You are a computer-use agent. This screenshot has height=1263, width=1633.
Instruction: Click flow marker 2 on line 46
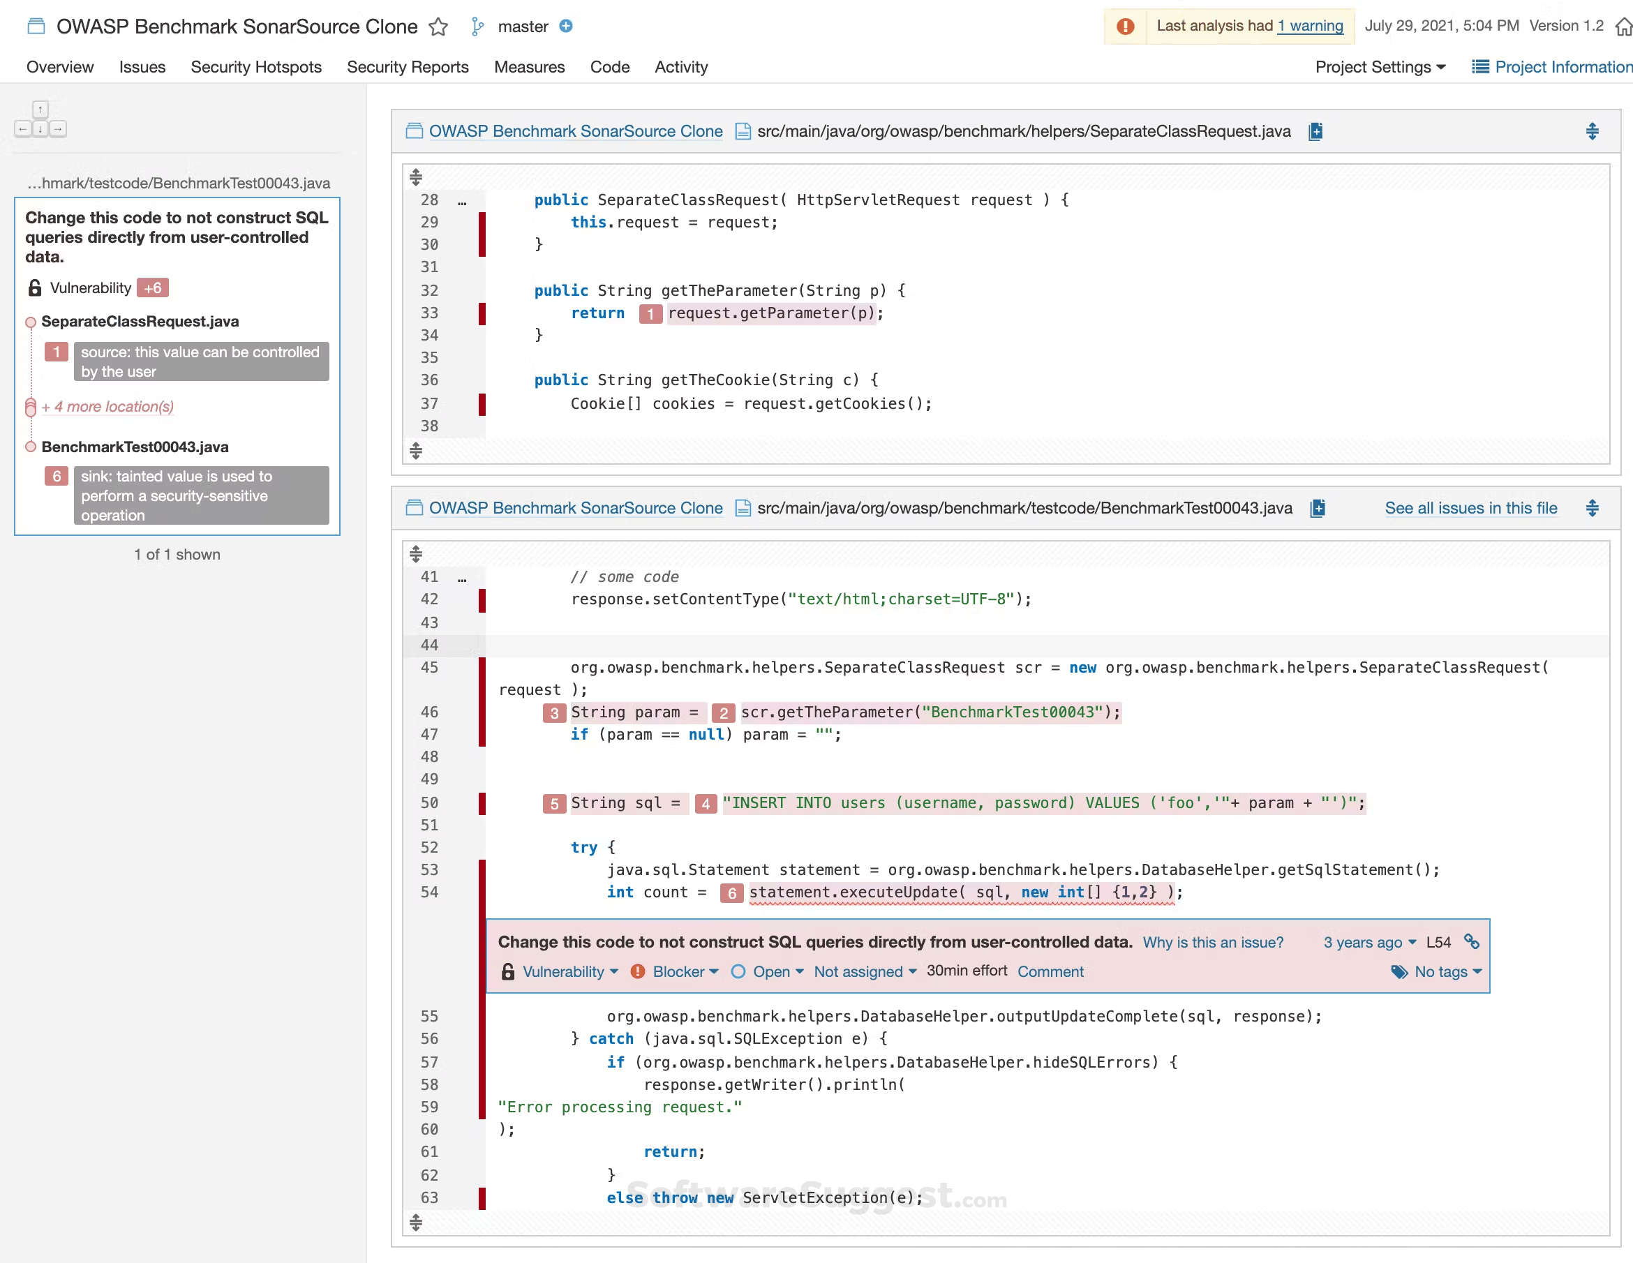(723, 712)
